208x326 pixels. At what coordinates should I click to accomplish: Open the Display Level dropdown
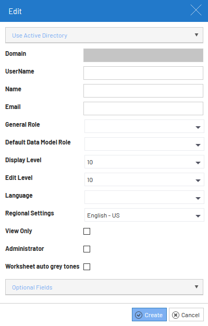144,162
